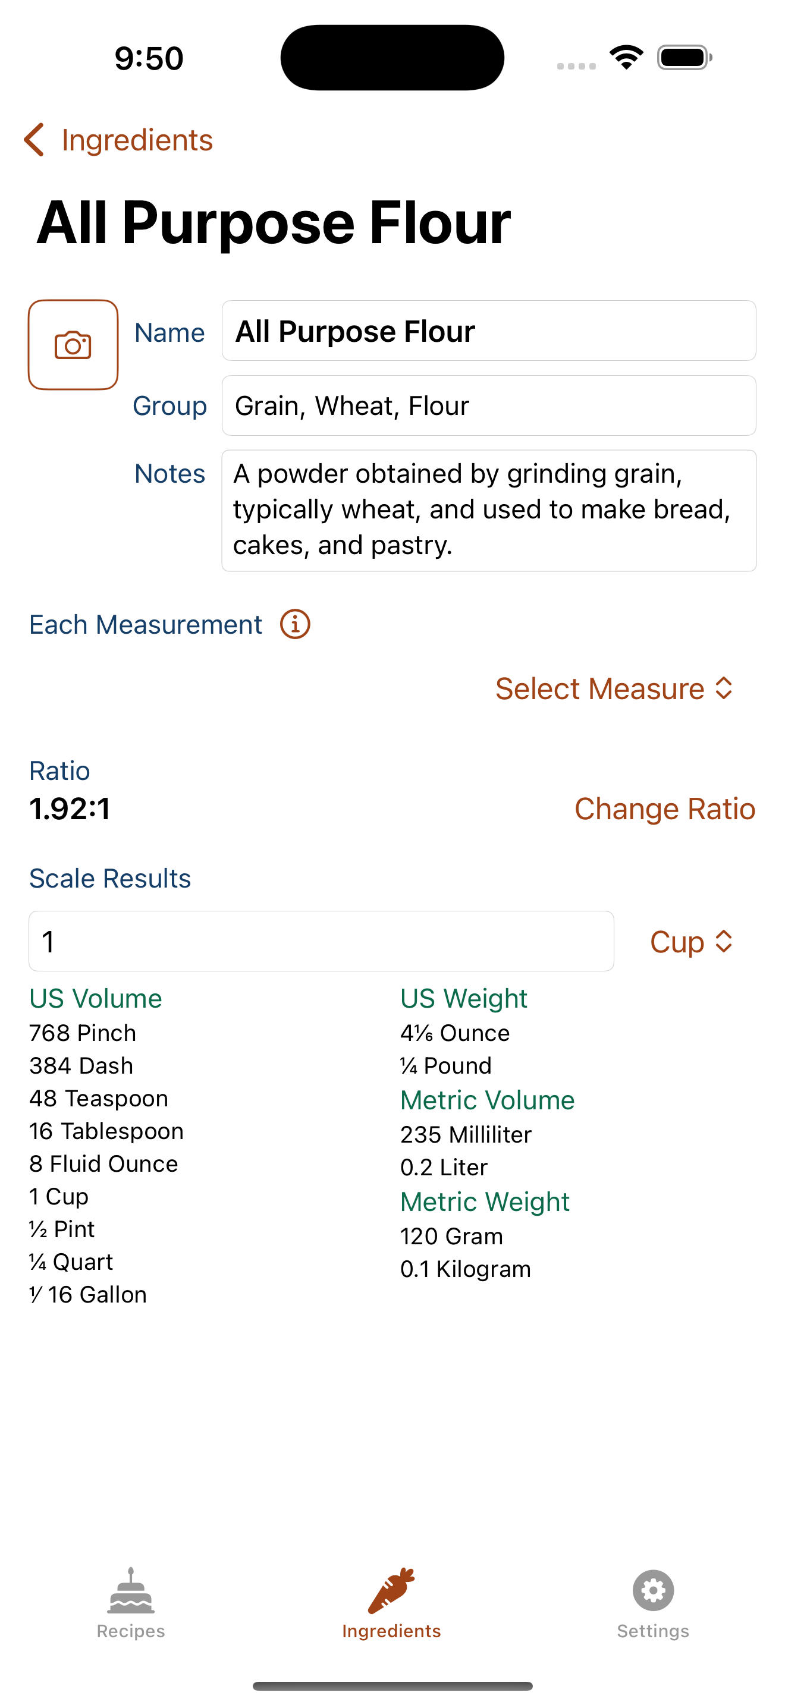Click into the Notes text area
This screenshot has height=1705, width=785.
click(489, 510)
